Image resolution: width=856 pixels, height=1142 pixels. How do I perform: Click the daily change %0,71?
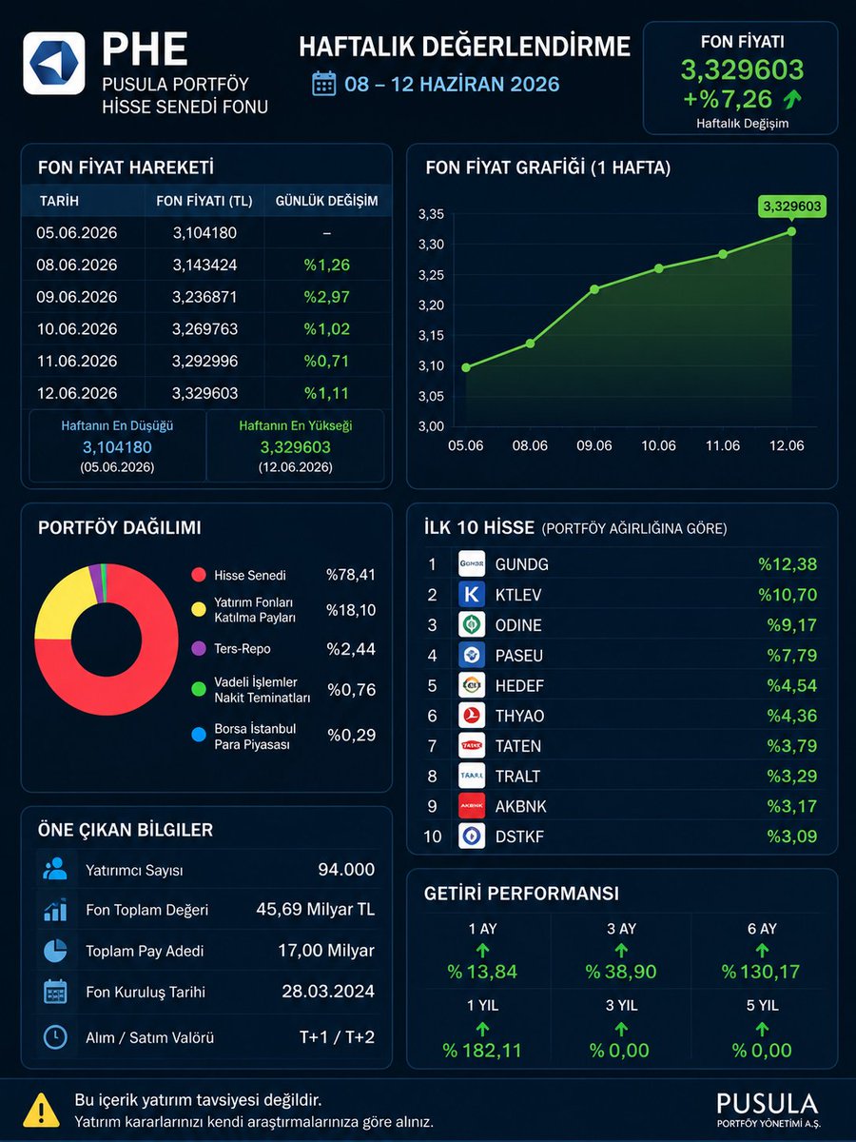coord(327,362)
